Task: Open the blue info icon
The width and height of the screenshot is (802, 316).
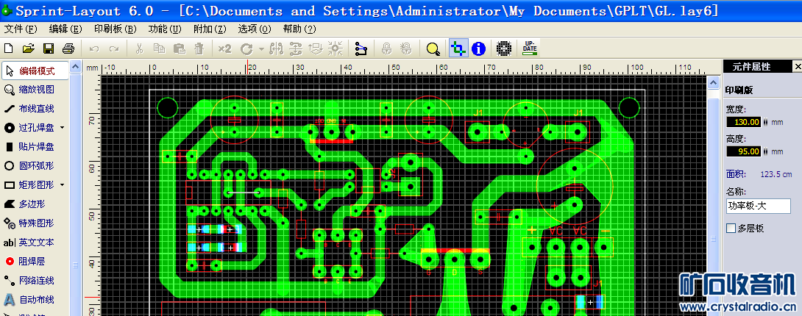Action: [x=479, y=49]
